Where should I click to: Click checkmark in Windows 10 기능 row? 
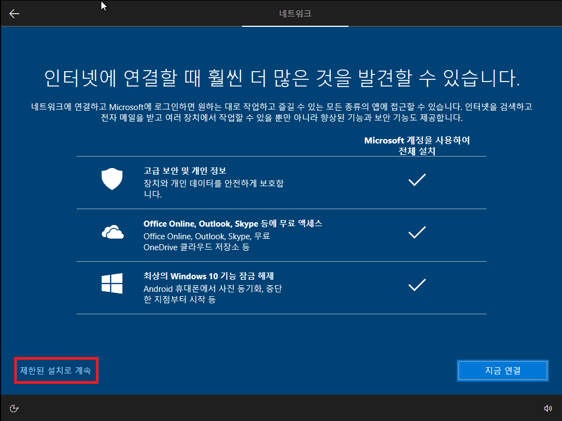coord(417,285)
